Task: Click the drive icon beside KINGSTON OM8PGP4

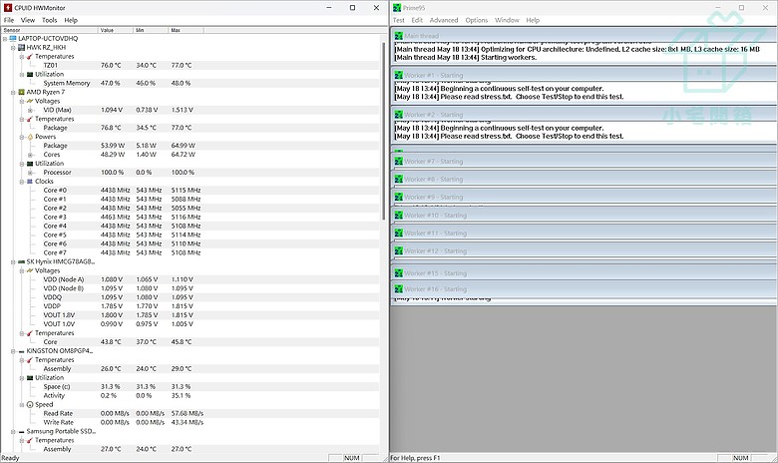Action: [21, 351]
